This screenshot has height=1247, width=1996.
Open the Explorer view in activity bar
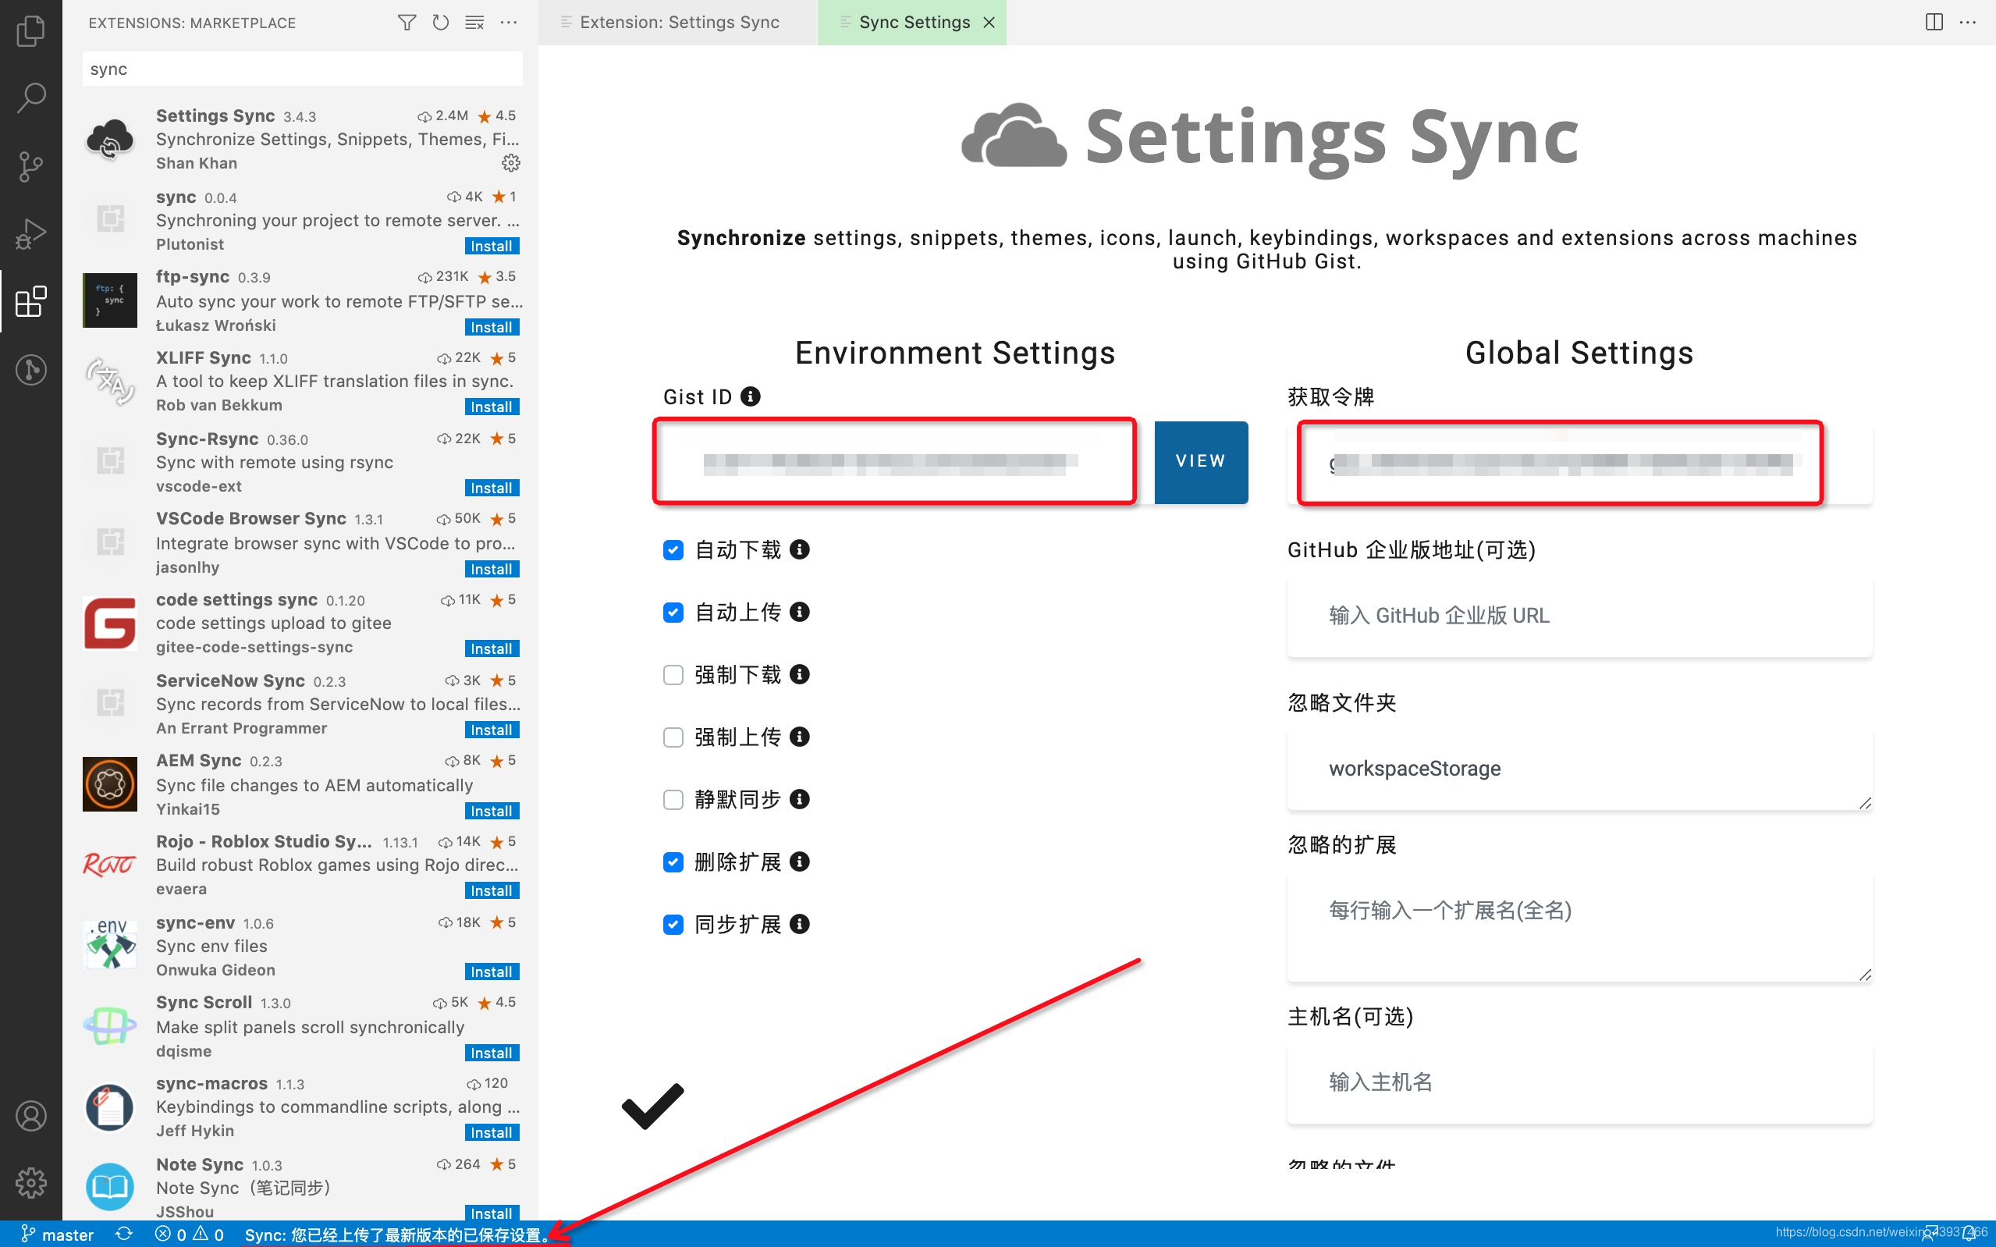30,31
